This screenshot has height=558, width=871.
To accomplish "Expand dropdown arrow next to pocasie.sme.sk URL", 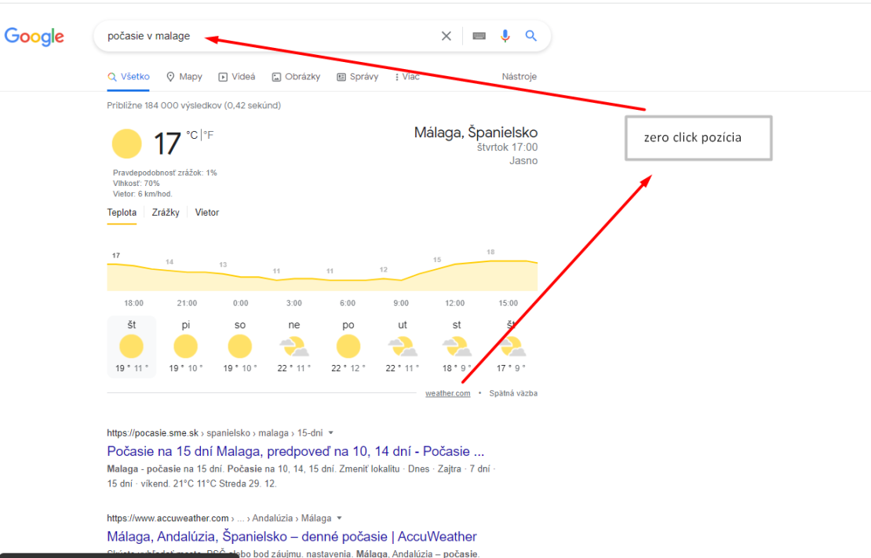I will coord(331,432).
